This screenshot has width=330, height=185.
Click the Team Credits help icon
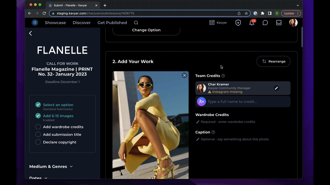(223, 76)
